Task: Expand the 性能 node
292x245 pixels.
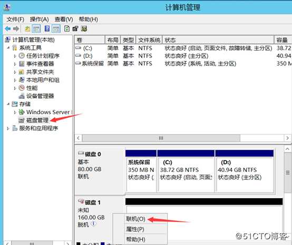Action: (15, 88)
